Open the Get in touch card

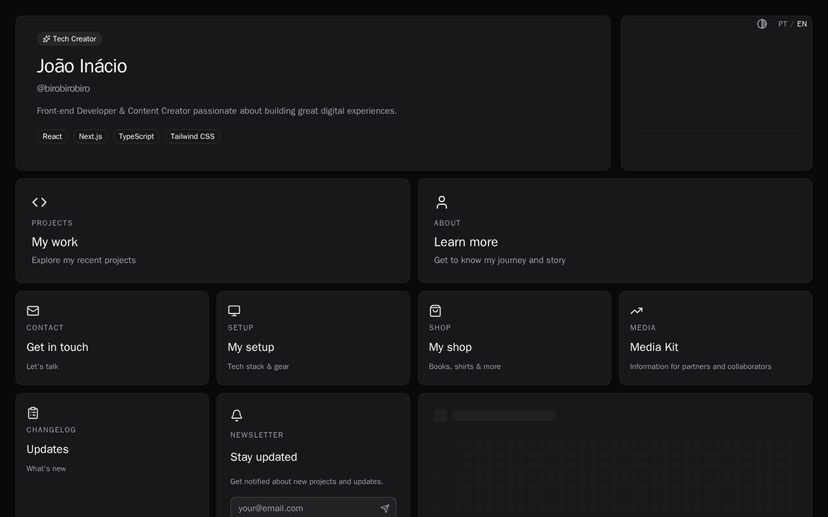[112, 347]
